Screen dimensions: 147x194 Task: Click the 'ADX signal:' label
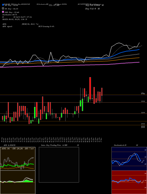(7, 26)
